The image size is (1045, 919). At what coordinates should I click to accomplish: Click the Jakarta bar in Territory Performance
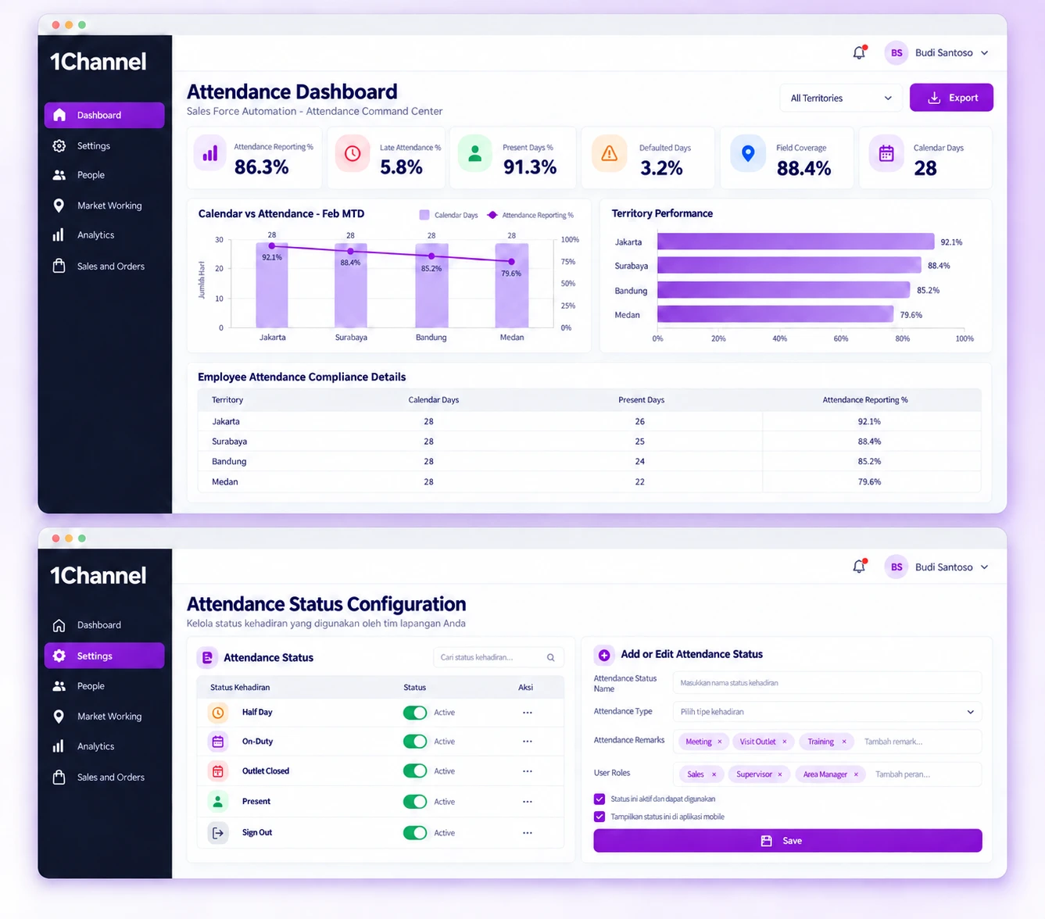click(x=796, y=241)
